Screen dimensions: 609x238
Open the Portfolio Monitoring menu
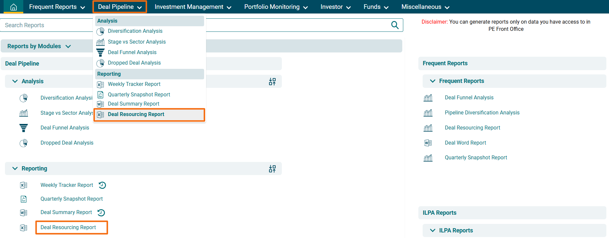coord(276,7)
